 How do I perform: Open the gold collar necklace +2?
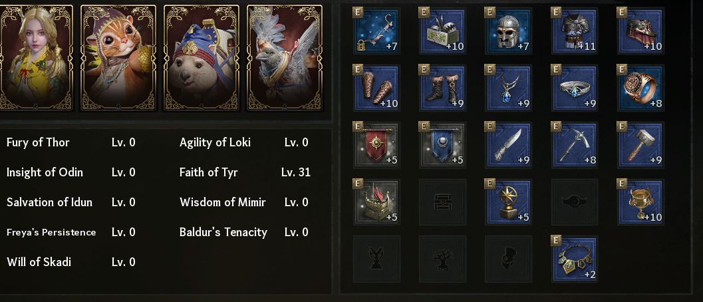pos(575,259)
